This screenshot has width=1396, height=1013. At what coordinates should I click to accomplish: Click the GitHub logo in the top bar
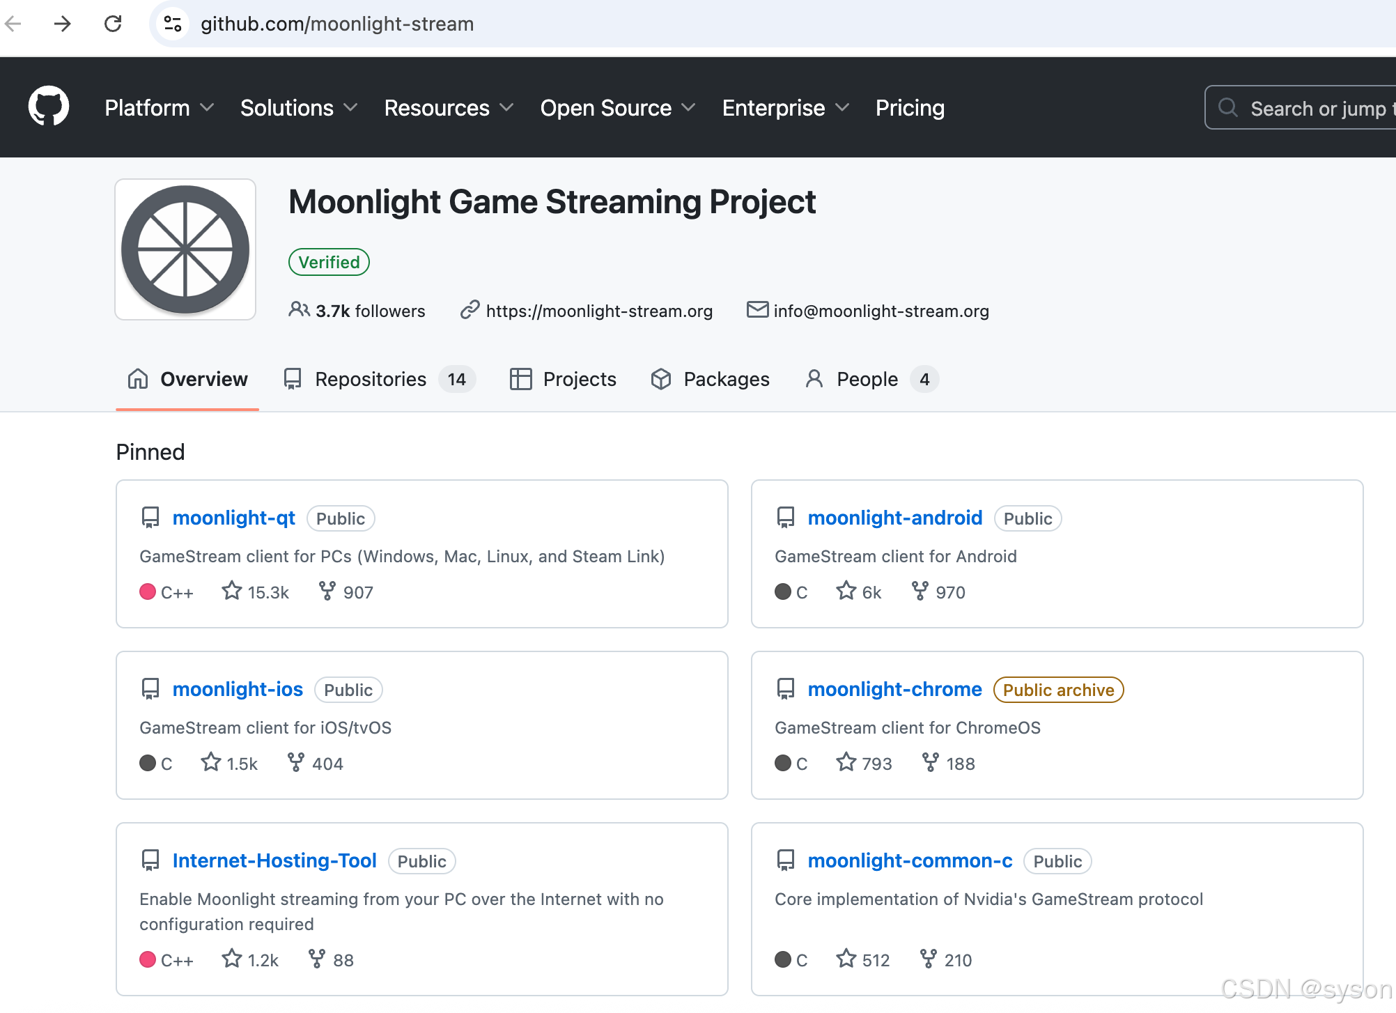point(47,106)
